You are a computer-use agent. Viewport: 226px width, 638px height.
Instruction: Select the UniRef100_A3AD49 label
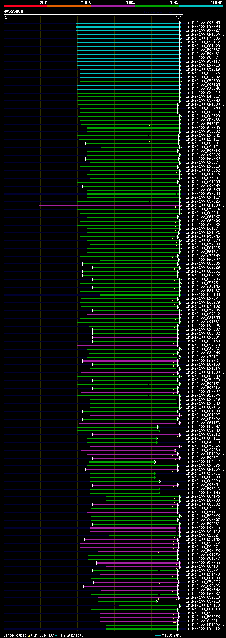pos(203,93)
